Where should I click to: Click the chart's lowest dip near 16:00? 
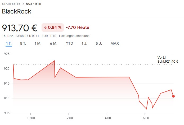[146, 109]
